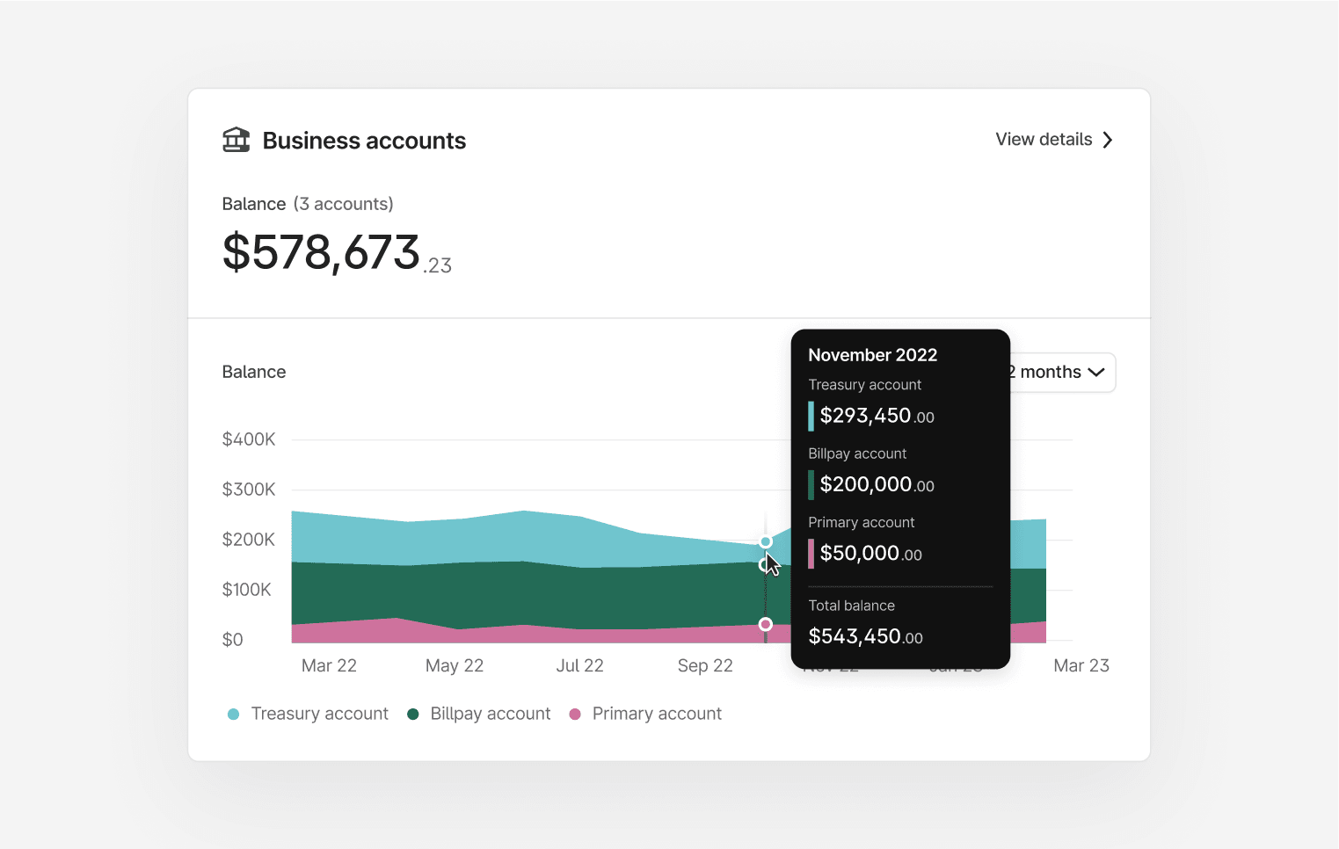1339x849 pixels.
Task: Click the teal Treasury swatch in tooltip
Action: (x=811, y=415)
